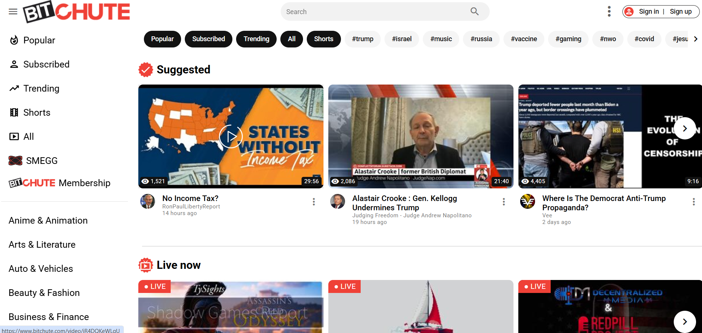
Task: Open Where Is The Democrat Anti-Trump title
Action: 604,203
